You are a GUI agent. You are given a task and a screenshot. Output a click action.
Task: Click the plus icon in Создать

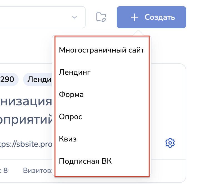(135, 18)
